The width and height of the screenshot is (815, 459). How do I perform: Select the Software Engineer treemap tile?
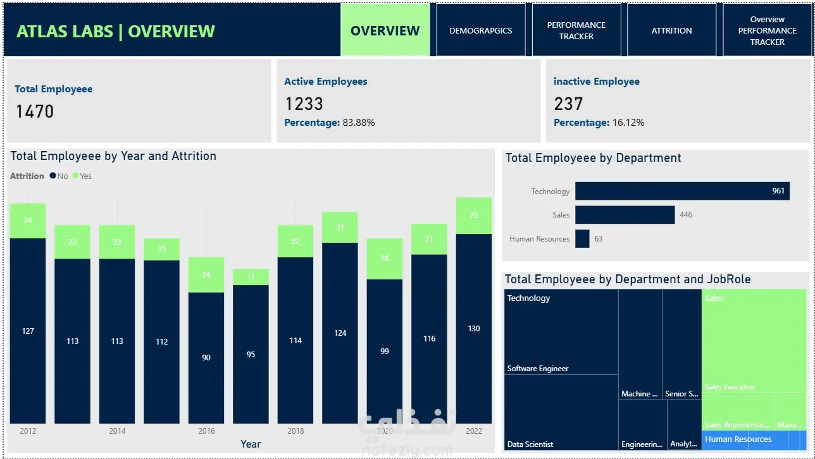(561, 333)
